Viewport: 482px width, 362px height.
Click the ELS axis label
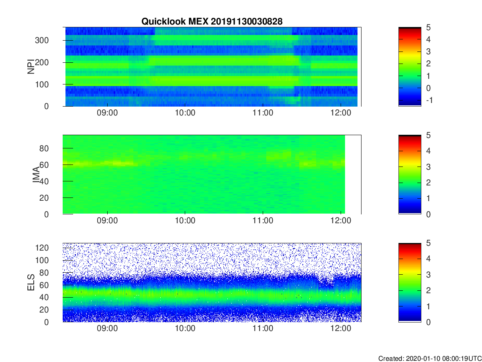click(x=30, y=282)
